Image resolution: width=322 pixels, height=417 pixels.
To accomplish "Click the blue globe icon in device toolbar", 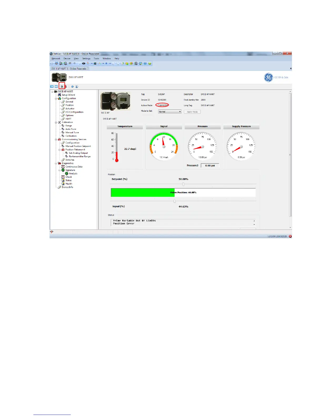I will tap(72, 86).
